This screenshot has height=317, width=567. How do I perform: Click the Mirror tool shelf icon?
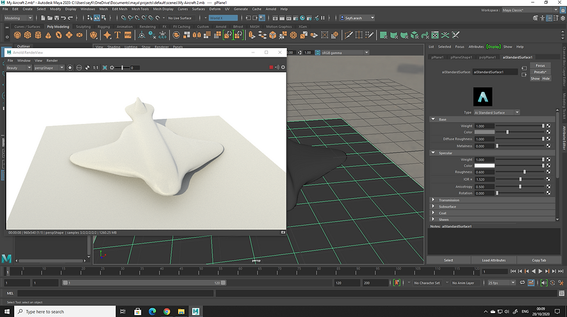click(197, 35)
